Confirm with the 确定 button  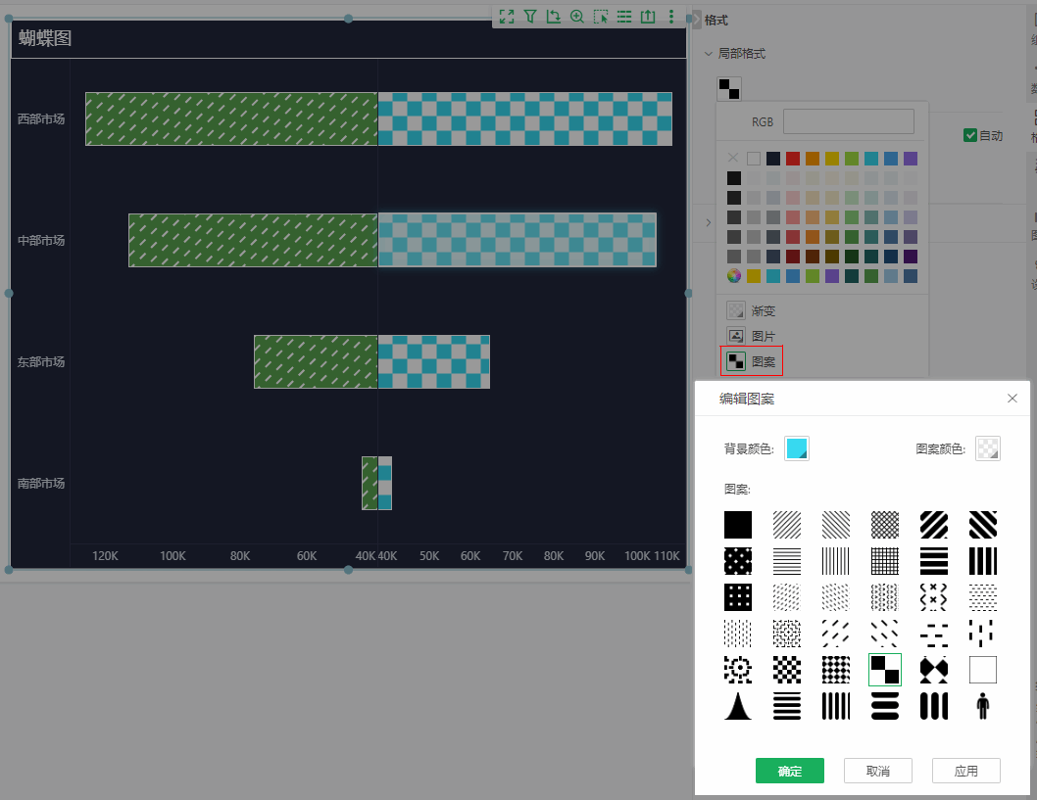click(790, 771)
